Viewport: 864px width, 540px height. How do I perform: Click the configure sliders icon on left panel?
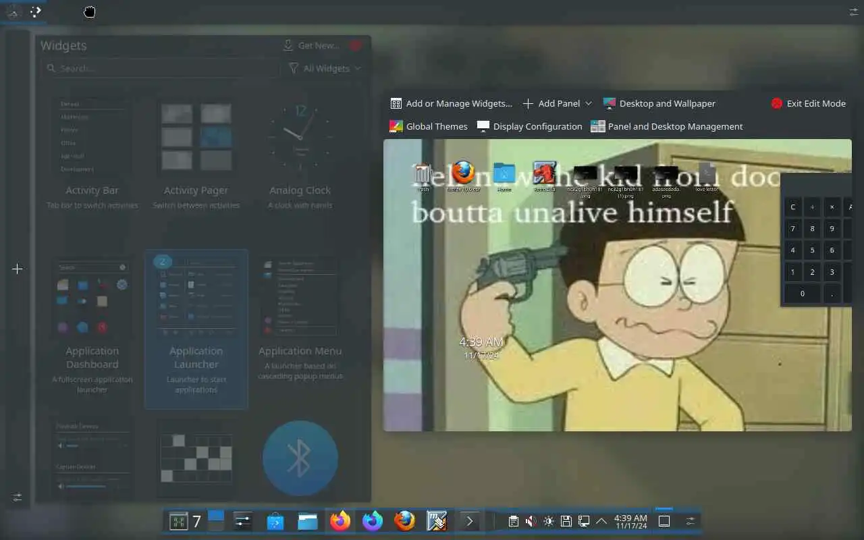pos(18,497)
